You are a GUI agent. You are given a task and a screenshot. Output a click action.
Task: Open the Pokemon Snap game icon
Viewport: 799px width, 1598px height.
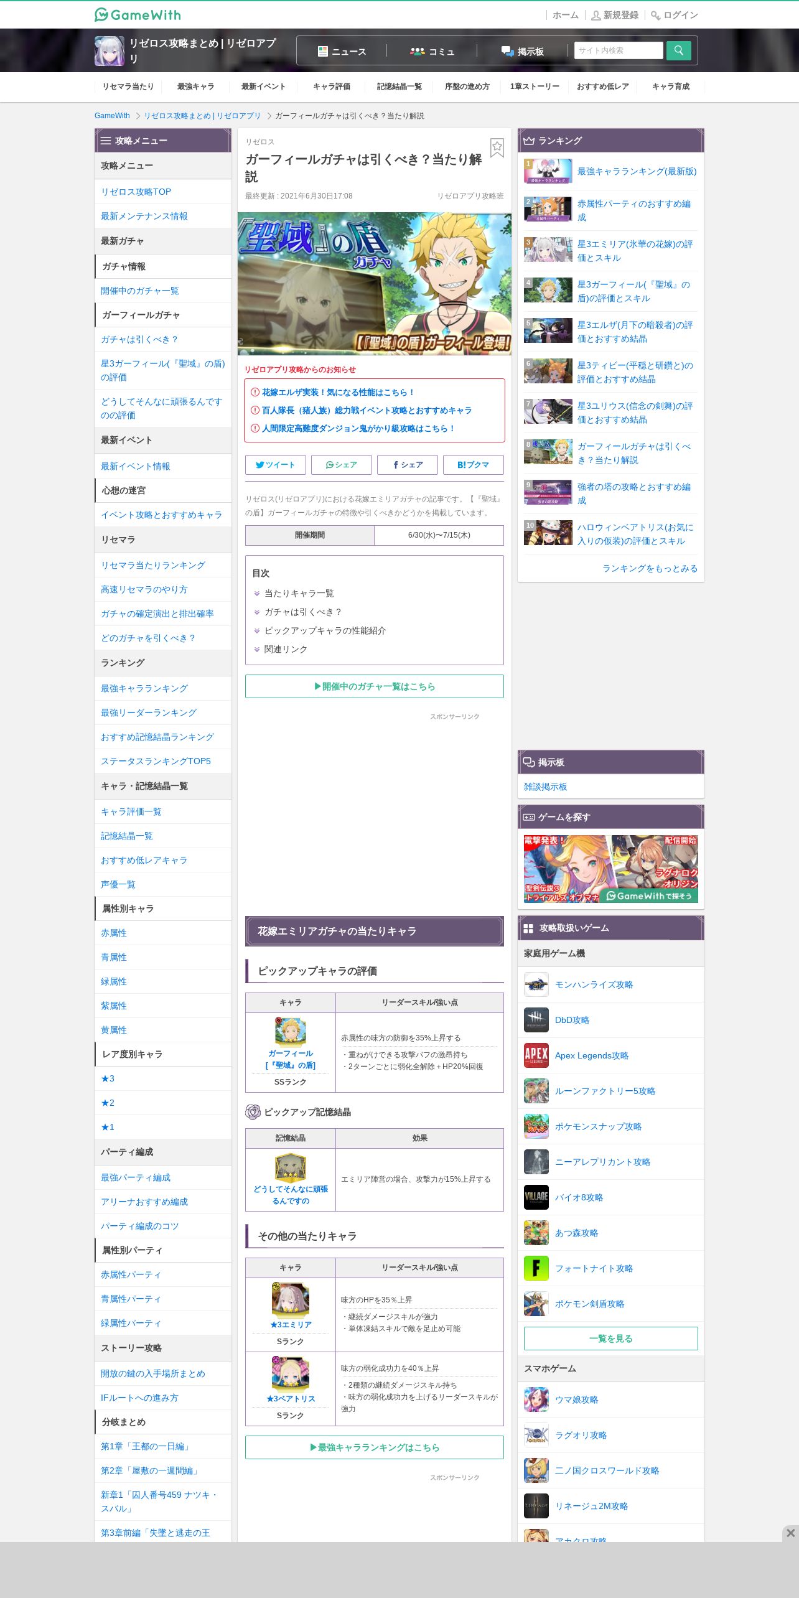(536, 1126)
